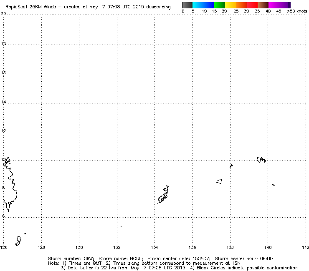Click the longitude axis label '132'
Viewport: 309px width, 271px height.
coord(117,247)
